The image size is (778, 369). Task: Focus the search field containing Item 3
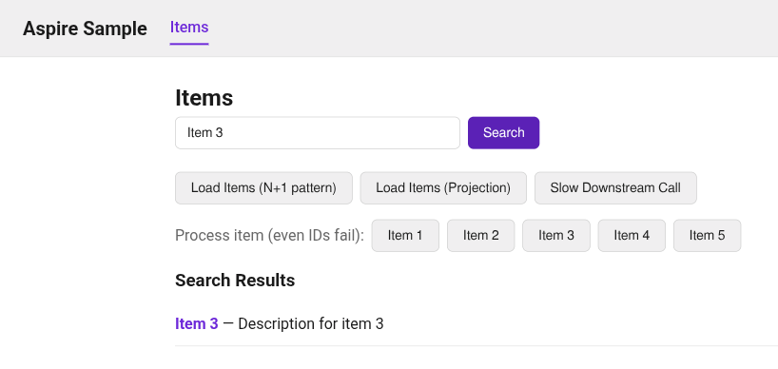pyautogui.click(x=318, y=132)
